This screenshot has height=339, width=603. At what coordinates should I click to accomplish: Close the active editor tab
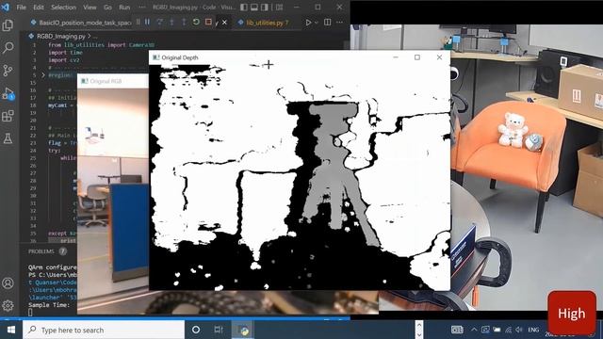(224, 23)
